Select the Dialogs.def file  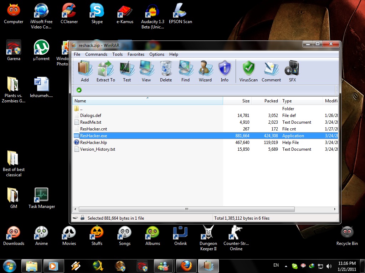click(205, 116)
